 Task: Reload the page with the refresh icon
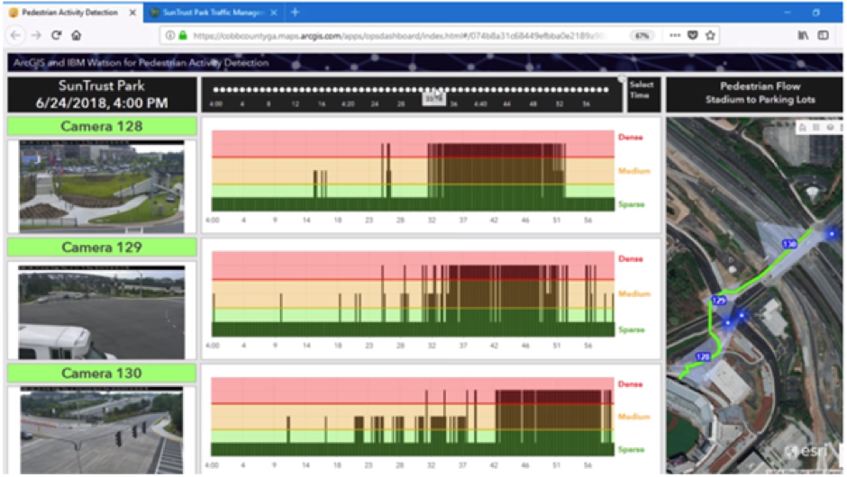click(56, 36)
